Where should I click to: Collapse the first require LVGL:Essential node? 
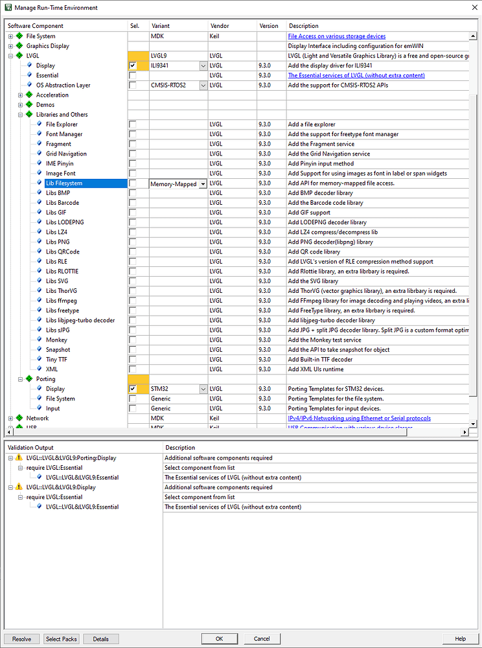[x=20, y=468]
